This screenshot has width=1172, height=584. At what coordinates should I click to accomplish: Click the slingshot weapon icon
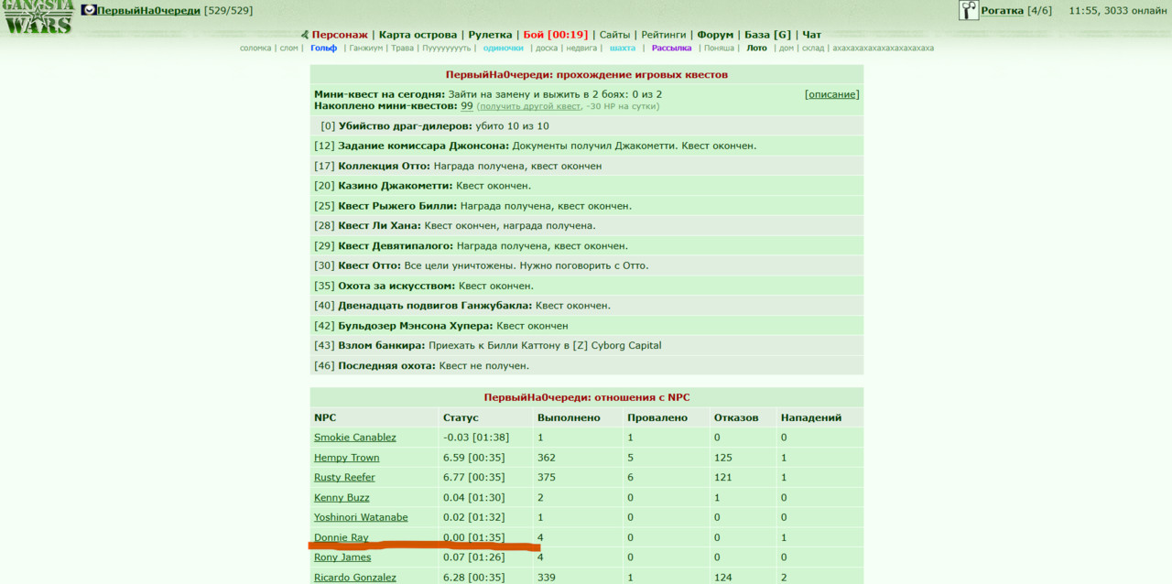pyautogui.click(x=969, y=10)
